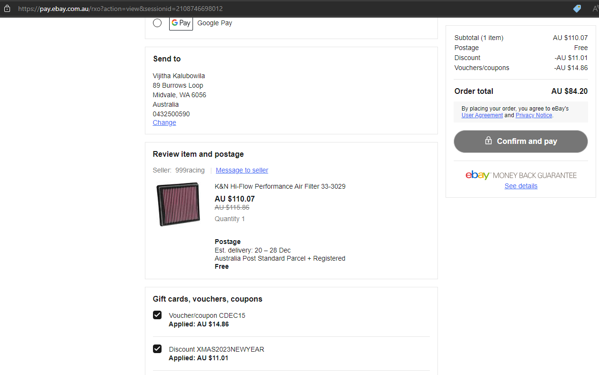The image size is (599, 375).
Task: Click the phone number 0432500590
Action: 171,114
